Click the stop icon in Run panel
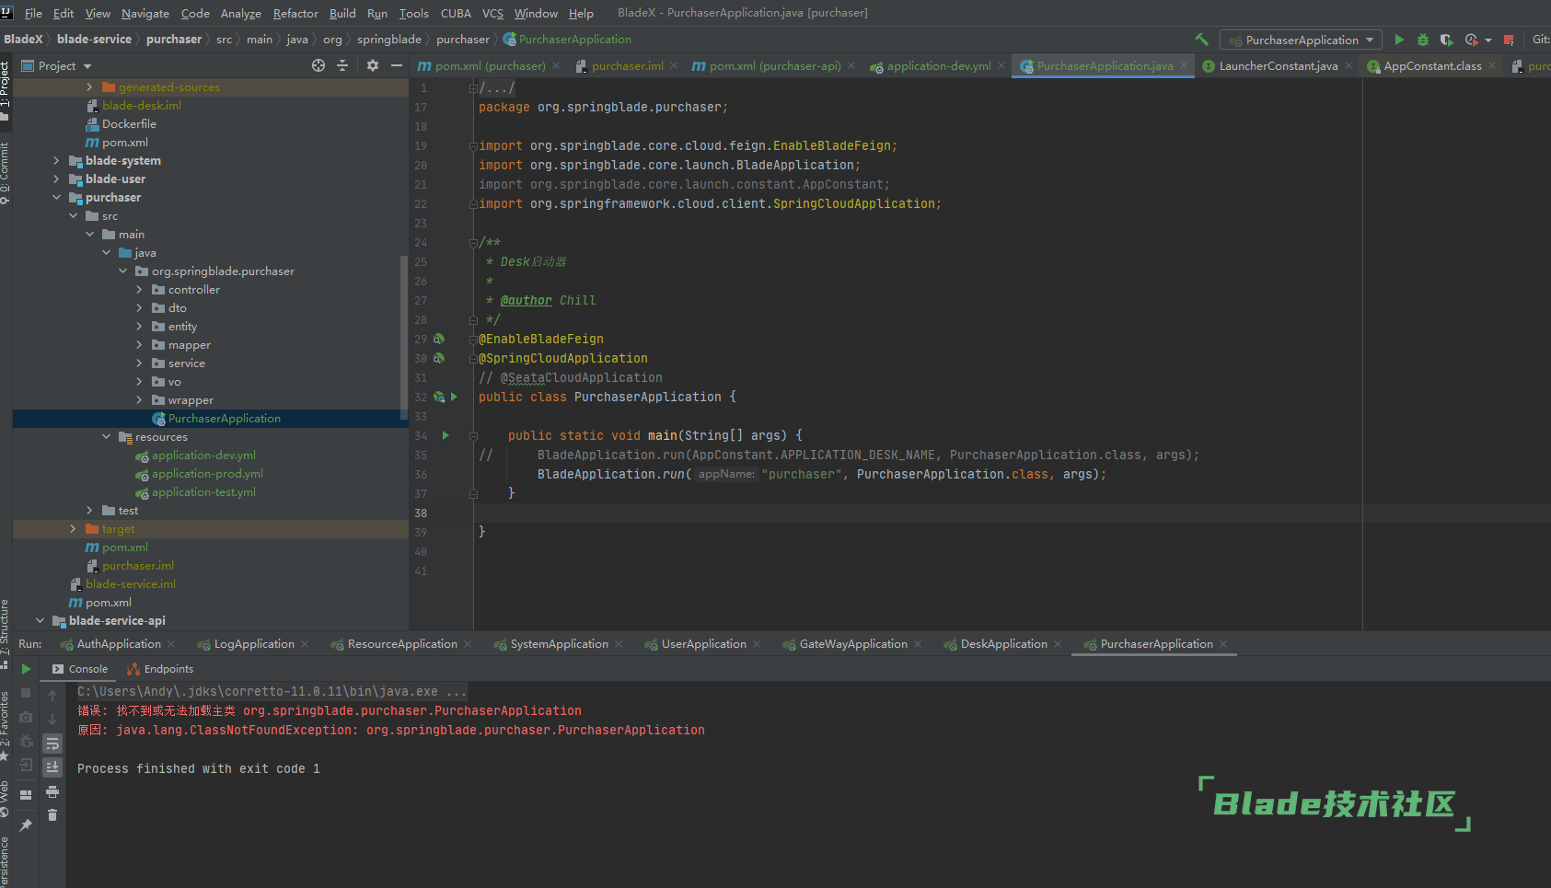The width and height of the screenshot is (1551, 888). pyautogui.click(x=26, y=693)
